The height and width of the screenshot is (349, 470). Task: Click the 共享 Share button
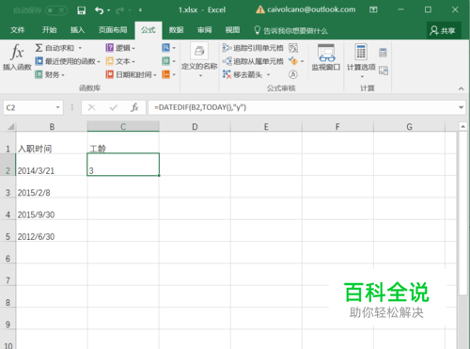tap(443, 30)
